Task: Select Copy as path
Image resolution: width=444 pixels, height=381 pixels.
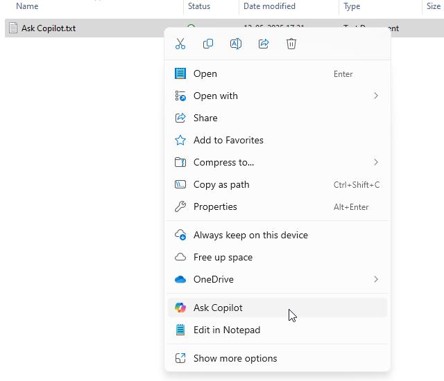Action: click(x=277, y=184)
